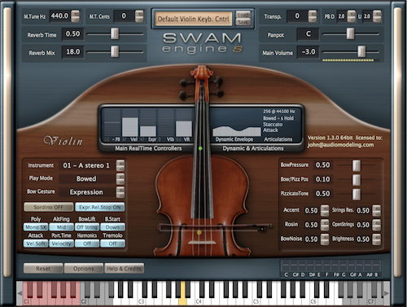Click the Instrument field 01 - A stereo 1
Screen dimensions: 407x307
coord(86,165)
